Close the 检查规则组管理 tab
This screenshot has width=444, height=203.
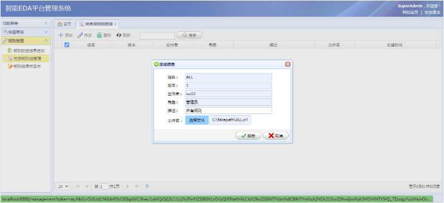115,24
